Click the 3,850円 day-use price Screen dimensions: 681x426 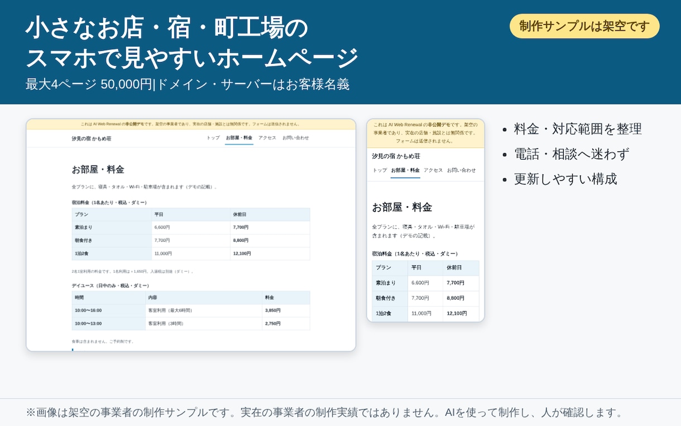[272, 310]
